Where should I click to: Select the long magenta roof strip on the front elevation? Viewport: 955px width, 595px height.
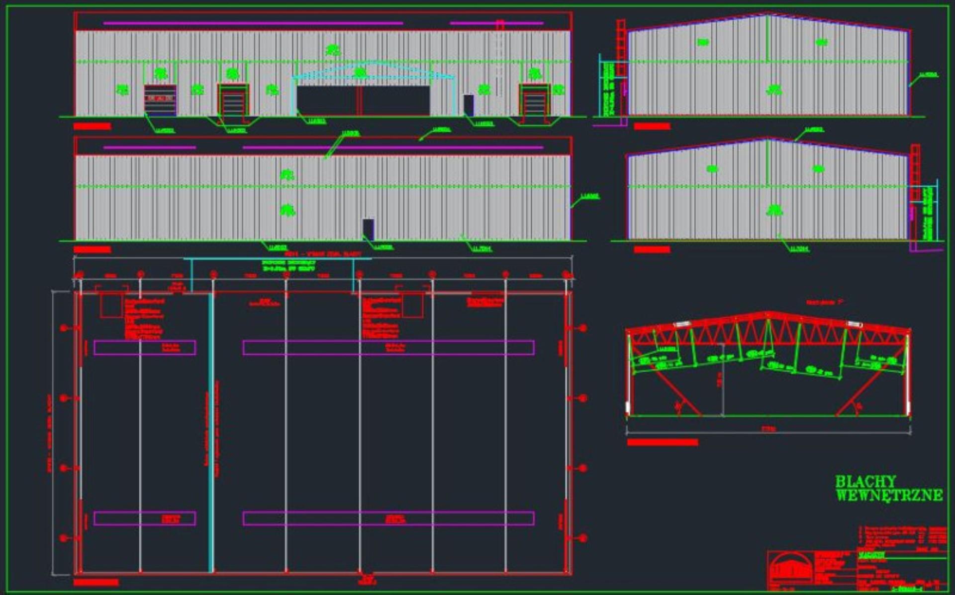click(253, 23)
